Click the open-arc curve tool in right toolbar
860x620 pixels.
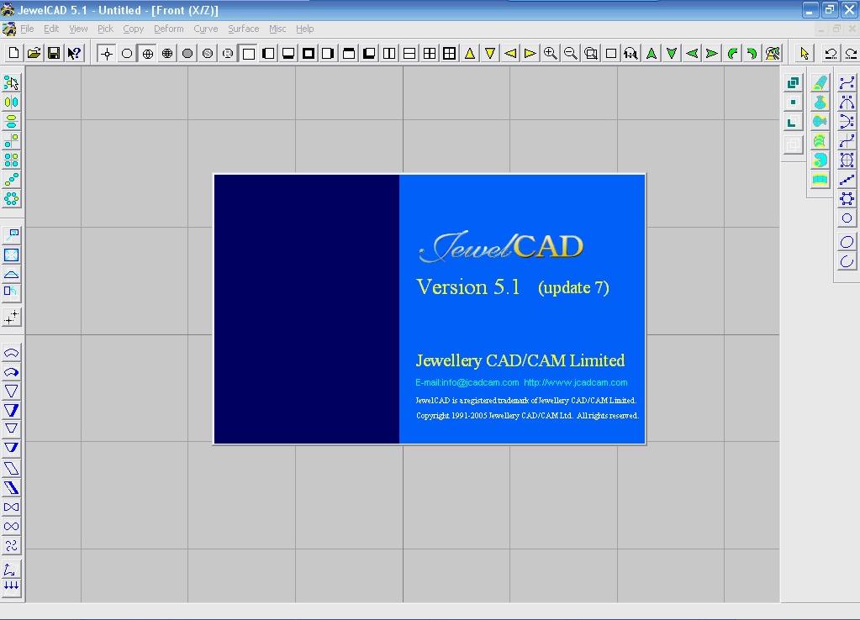[847, 261]
